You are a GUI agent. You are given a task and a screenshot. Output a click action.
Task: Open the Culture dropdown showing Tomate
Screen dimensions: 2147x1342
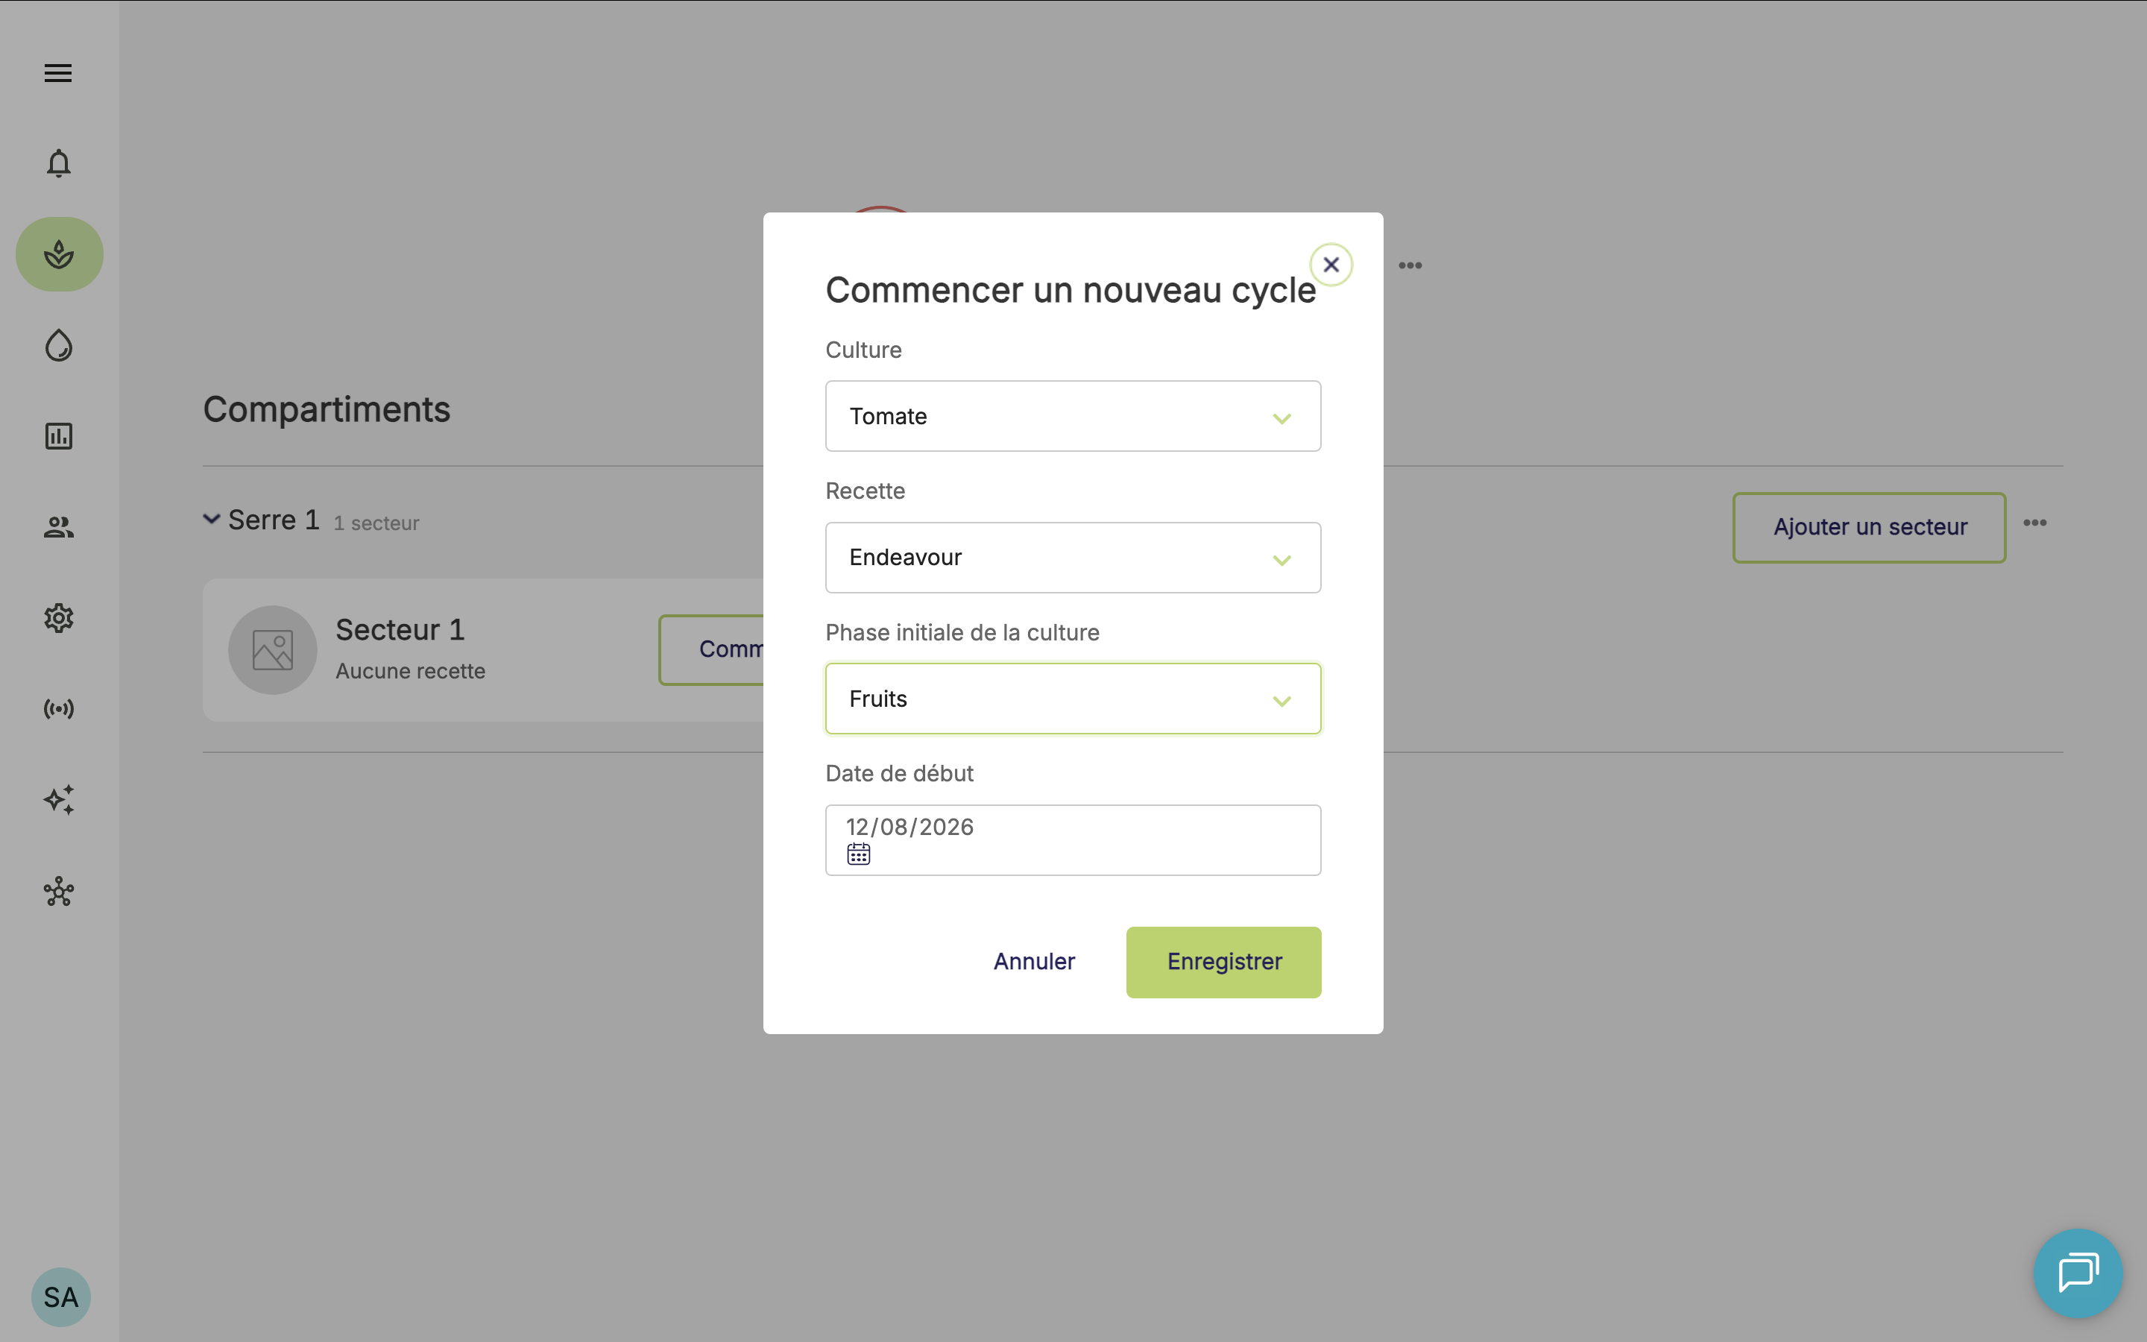click(x=1073, y=416)
